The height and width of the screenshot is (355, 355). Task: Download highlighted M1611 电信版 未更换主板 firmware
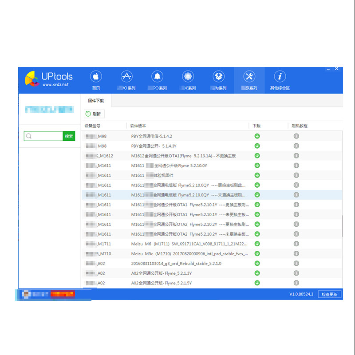tap(257, 195)
